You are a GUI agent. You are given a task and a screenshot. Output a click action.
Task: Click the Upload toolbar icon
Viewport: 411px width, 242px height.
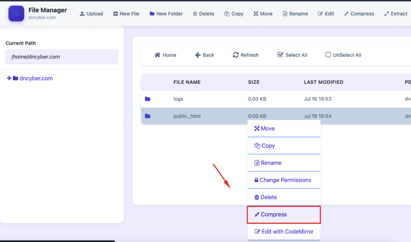[x=82, y=14]
